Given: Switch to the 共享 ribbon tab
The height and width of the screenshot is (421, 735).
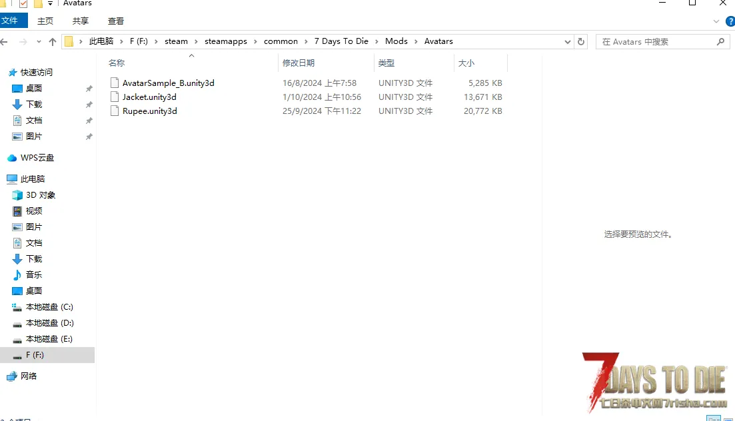Looking at the screenshot, I should [80, 21].
